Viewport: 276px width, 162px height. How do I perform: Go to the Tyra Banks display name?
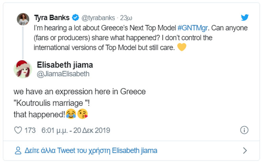52,18
